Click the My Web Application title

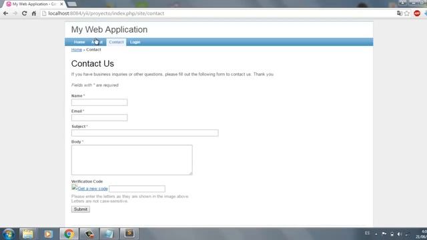(x=109, y=29)
